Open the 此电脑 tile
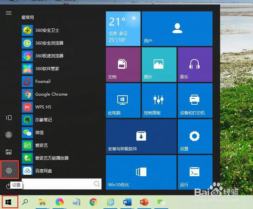The width and height of the screenshot is (253, 209). click(123, 101)
